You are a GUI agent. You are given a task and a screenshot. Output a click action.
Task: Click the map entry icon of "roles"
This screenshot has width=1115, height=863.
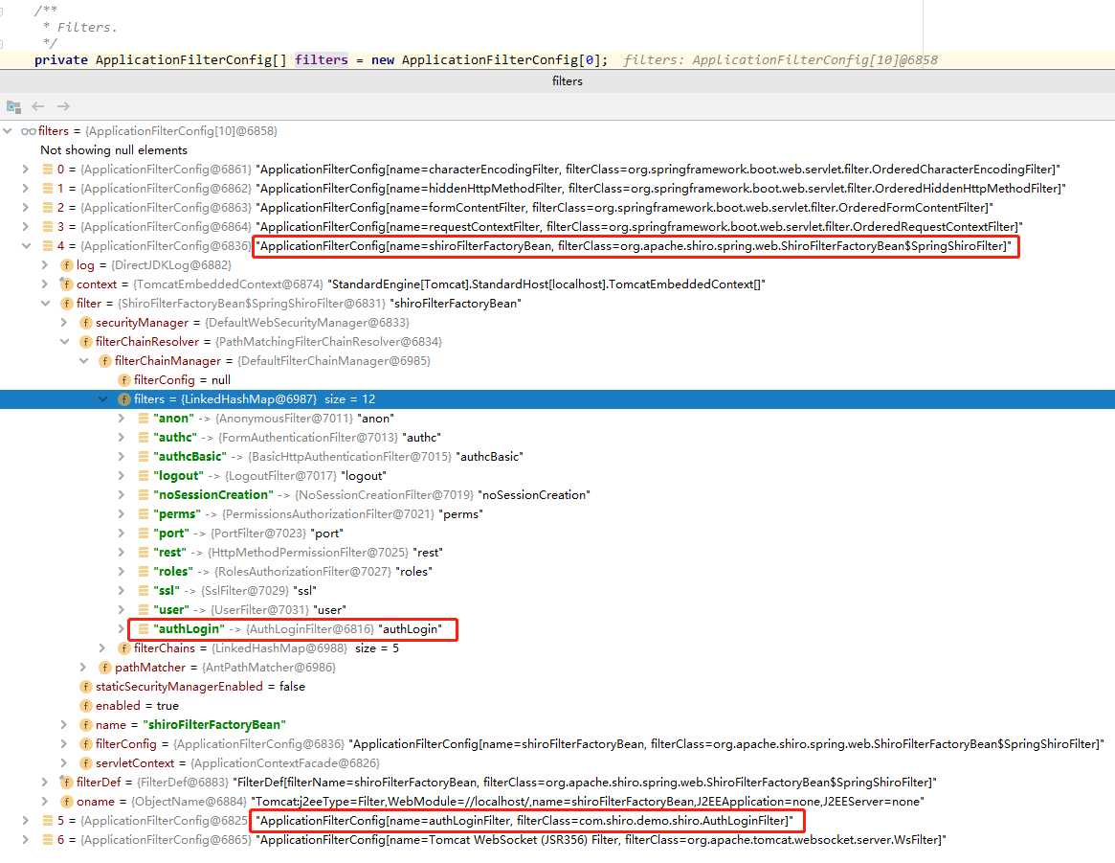pos(143,572)
